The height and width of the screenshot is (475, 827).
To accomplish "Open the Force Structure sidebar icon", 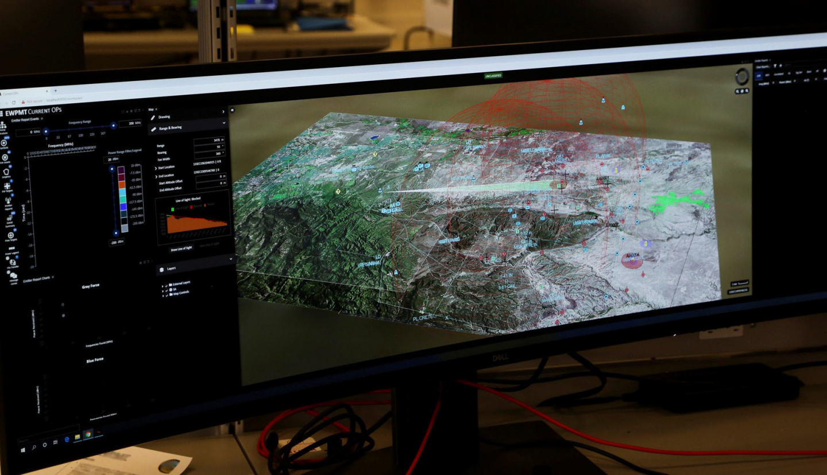I will coord(3,125).
